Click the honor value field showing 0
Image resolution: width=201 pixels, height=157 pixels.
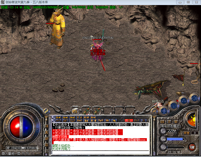(x=195, y=133)
